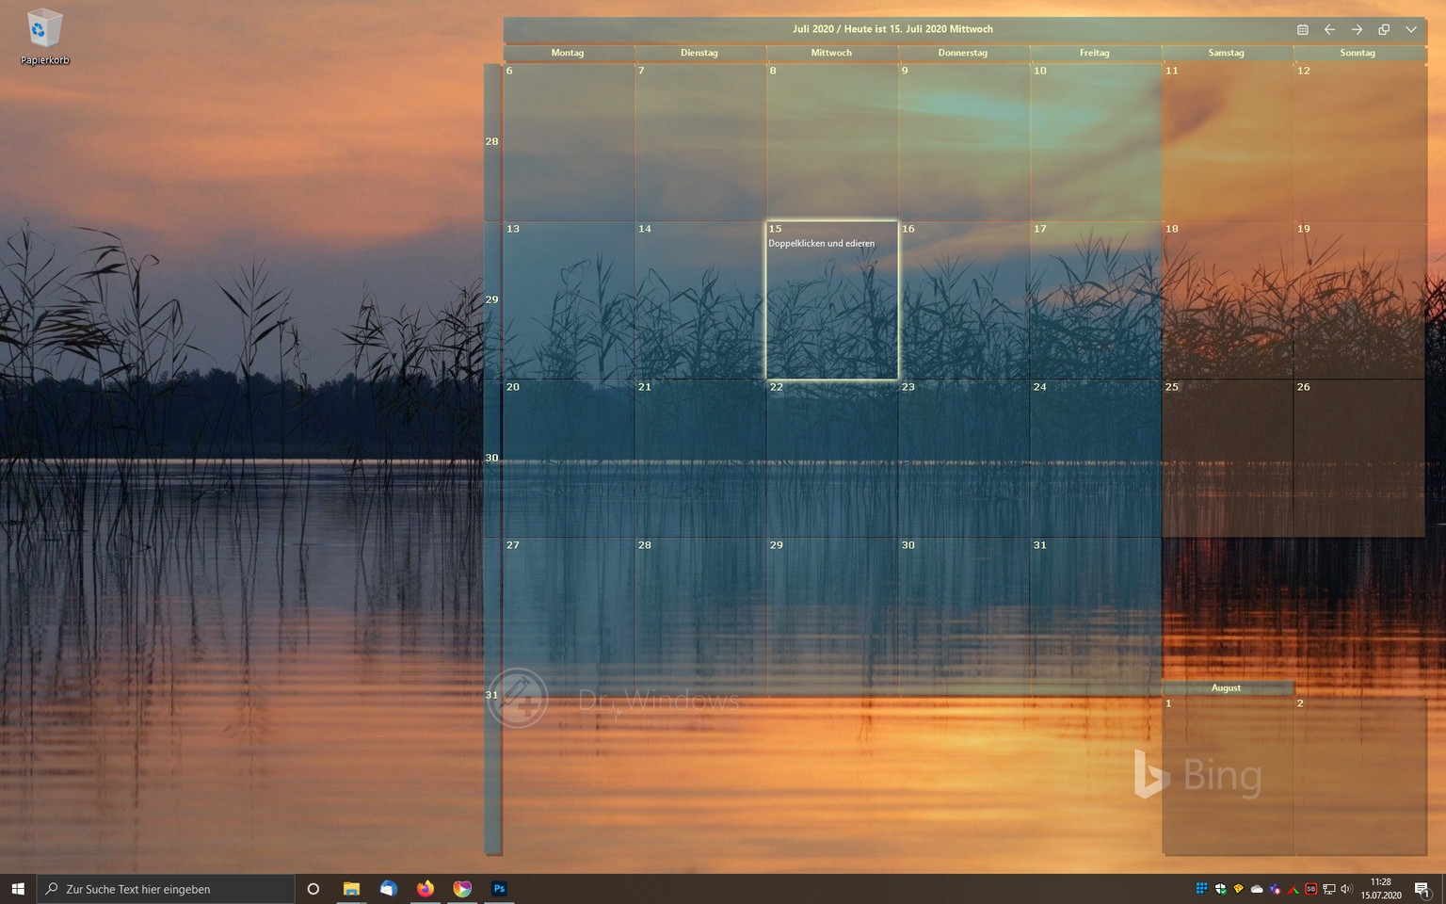Open File Explorer from the taskbar

coord(351,889)
